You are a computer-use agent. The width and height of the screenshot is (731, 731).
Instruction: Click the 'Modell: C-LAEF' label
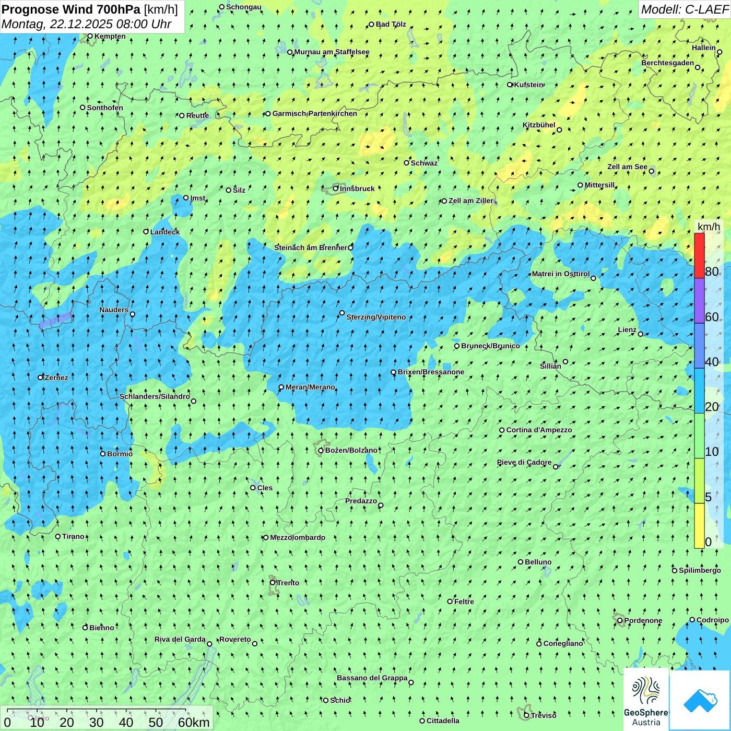point(684,9)
